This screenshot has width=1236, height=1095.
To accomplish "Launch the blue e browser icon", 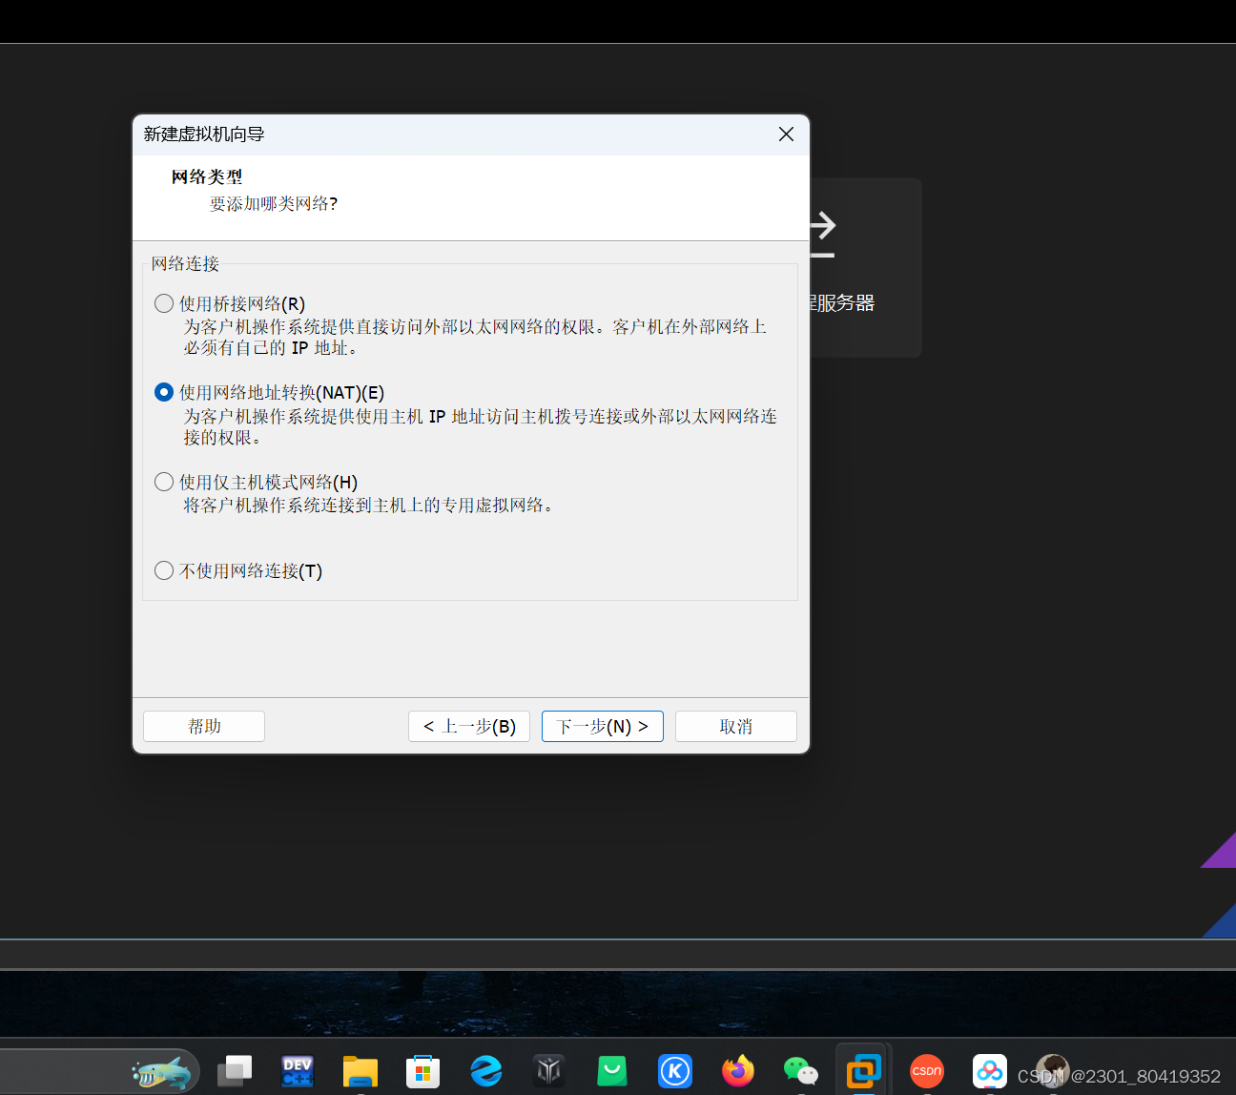I will tap(486, 1071).
